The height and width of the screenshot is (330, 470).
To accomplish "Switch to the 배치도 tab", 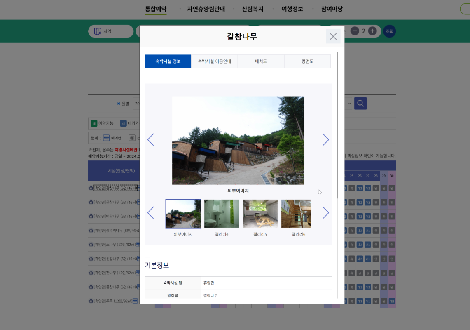I will pyautogui.click(x=261, y=61).
